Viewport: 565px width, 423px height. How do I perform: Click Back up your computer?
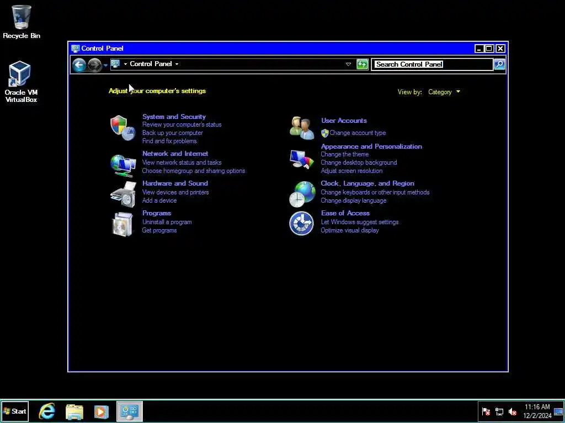point(173,133)
